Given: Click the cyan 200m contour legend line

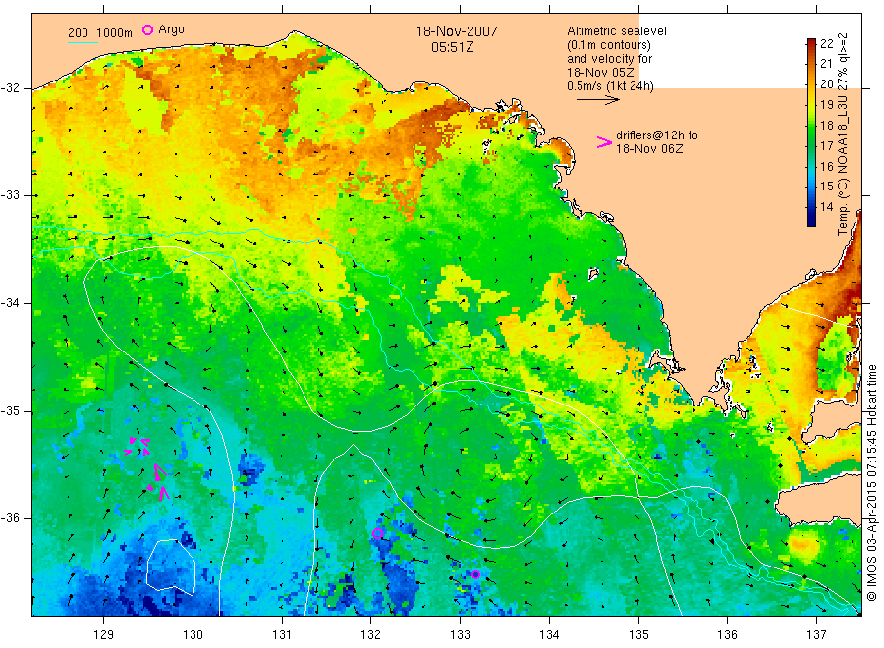Looking at the screenshot, I should click(x=83, y=42).
